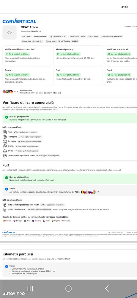The height and width of the screenshot is (298, 137).
Task: Click the carVertical logo at top
Action: pos(19,21)
